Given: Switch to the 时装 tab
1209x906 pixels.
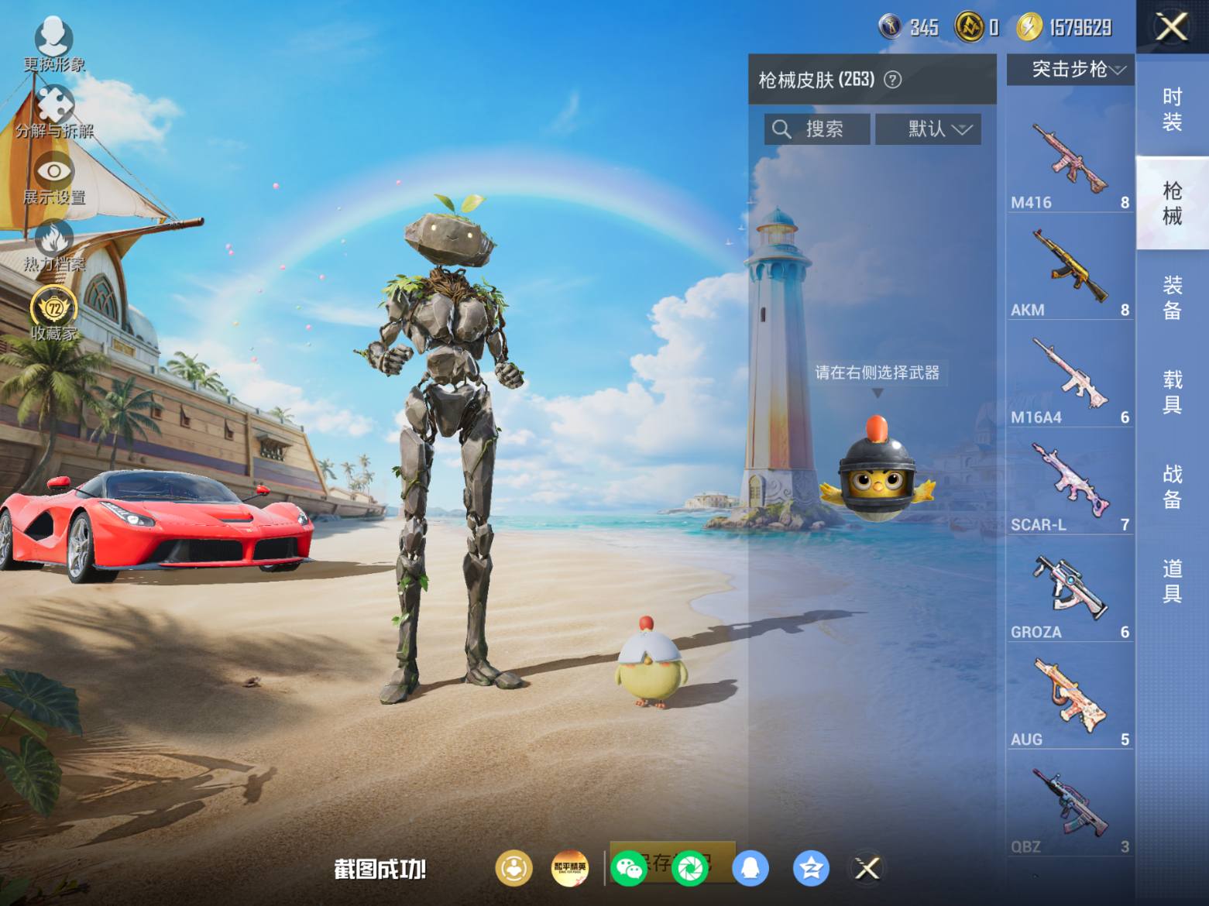Looking at the screenshot, I should coord(1172,108).
